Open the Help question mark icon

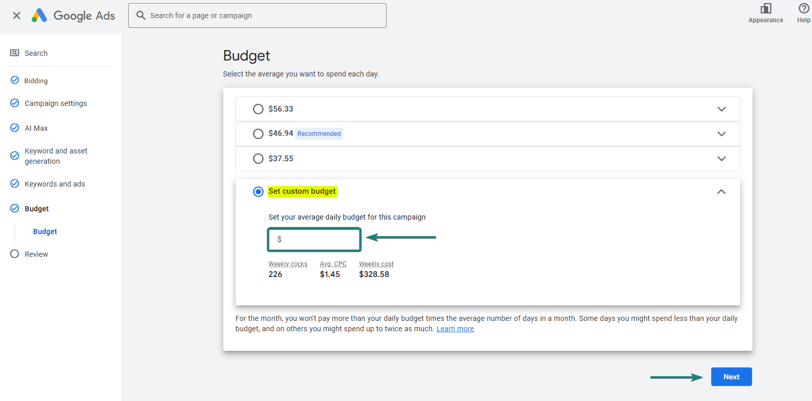click(803, 8)
